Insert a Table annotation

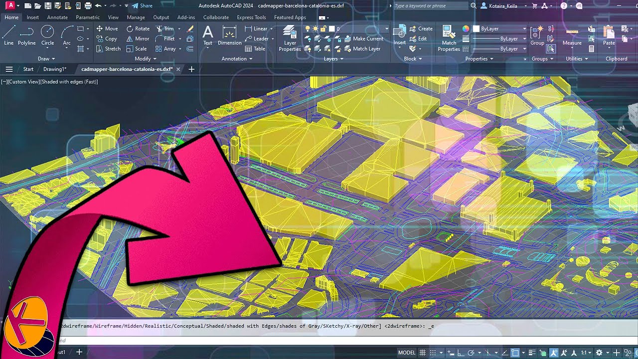tap(255, 49)
